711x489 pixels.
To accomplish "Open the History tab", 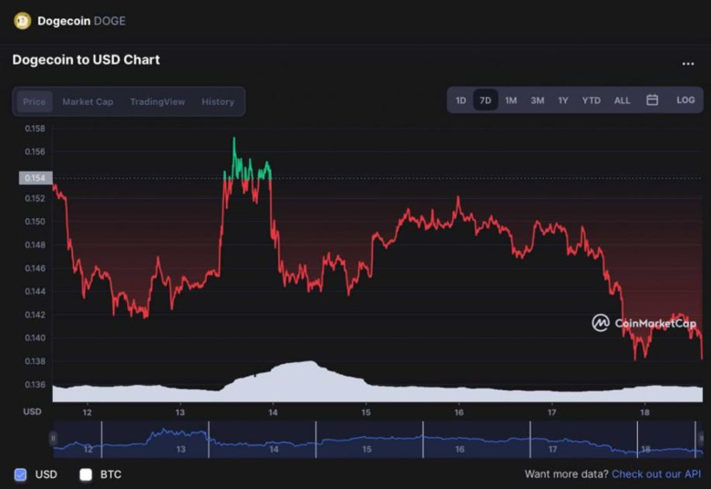I will [x=218, y=101].
